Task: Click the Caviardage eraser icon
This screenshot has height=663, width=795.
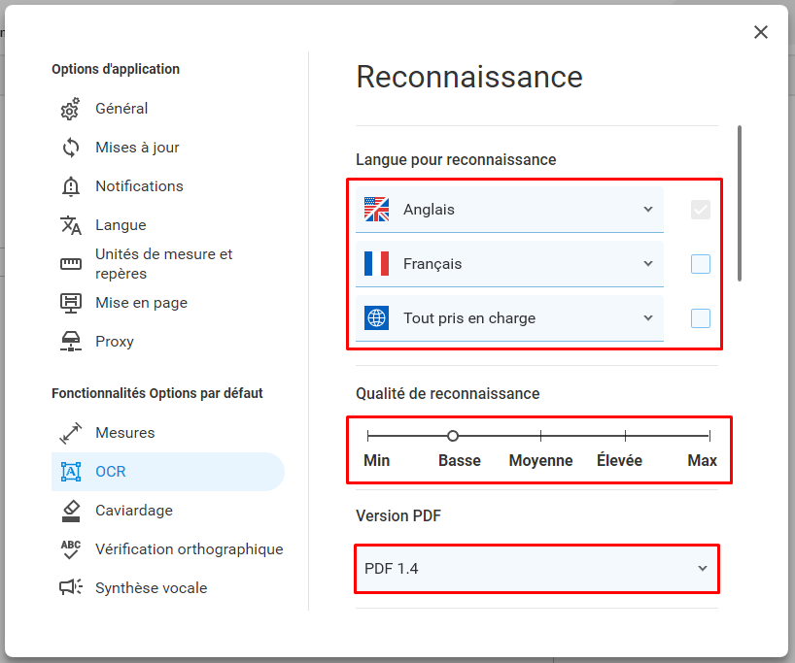Action: 71,511
